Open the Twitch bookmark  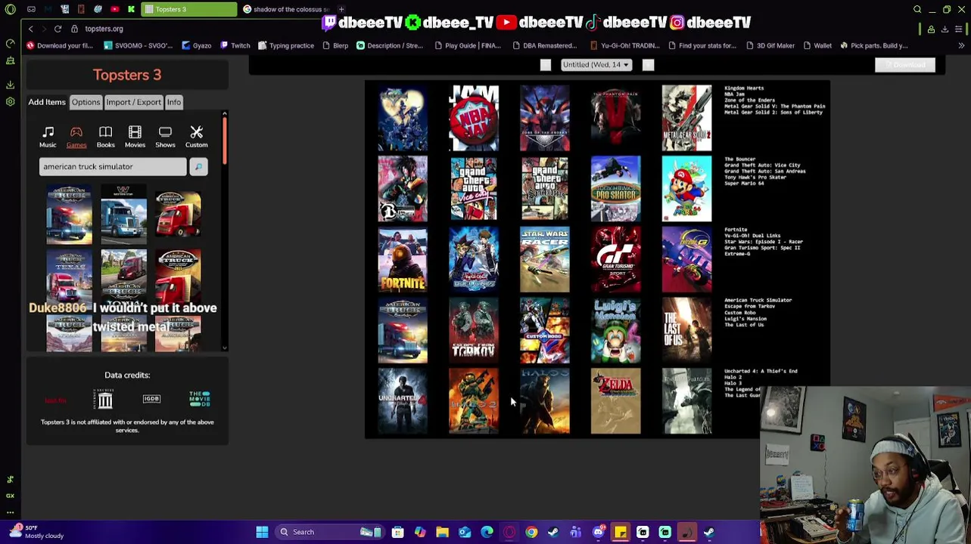click(235, 45)
